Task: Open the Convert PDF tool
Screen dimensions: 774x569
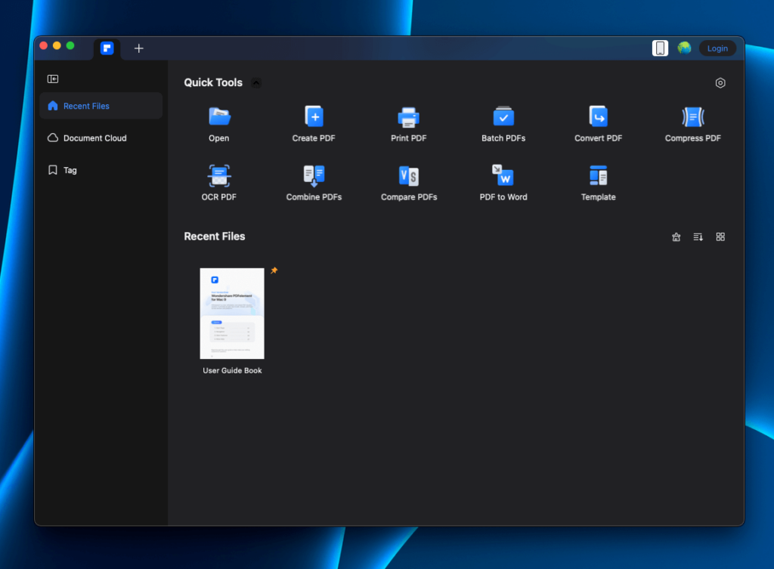Action: click(x=598, y=124)
